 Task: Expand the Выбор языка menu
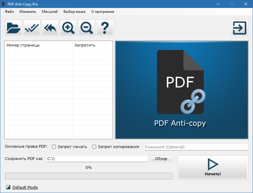pyautogui.click(x=74, y=12)
